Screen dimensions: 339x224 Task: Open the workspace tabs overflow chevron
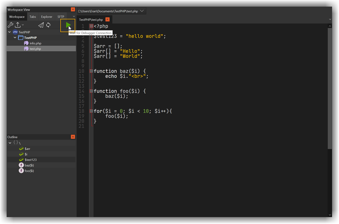[x=74, y=17]
